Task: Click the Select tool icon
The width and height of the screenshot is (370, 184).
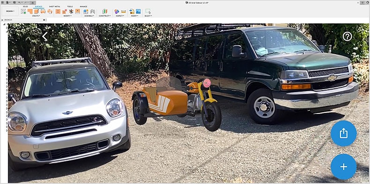Action: (148, 11)
